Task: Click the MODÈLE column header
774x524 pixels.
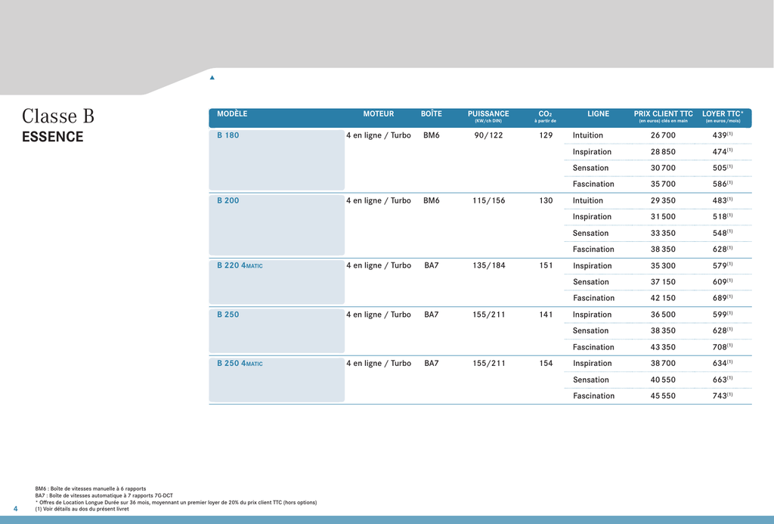Action: point(232,114)
